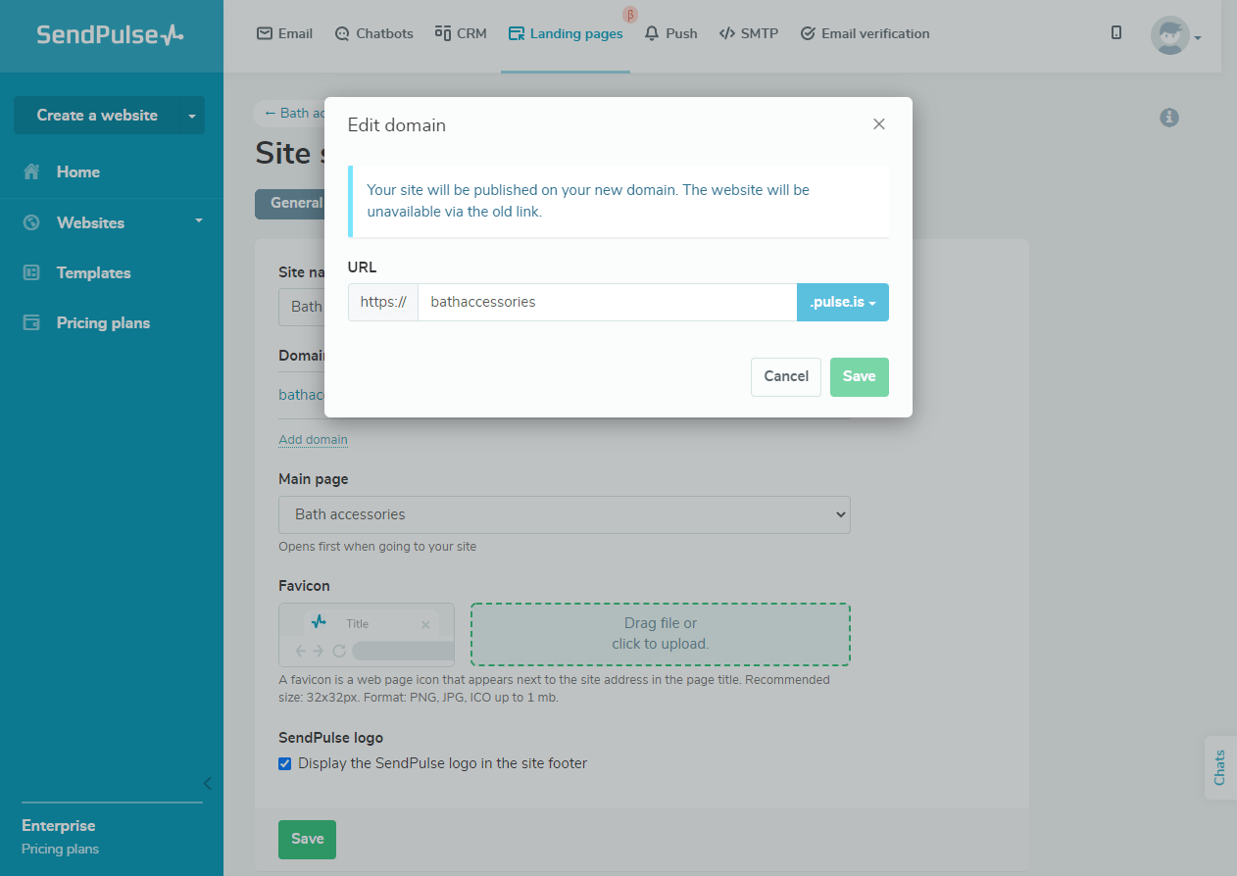Open the Chats side tab
The height and width of the screenshot is (876, 1237).
pos(1220,767)
